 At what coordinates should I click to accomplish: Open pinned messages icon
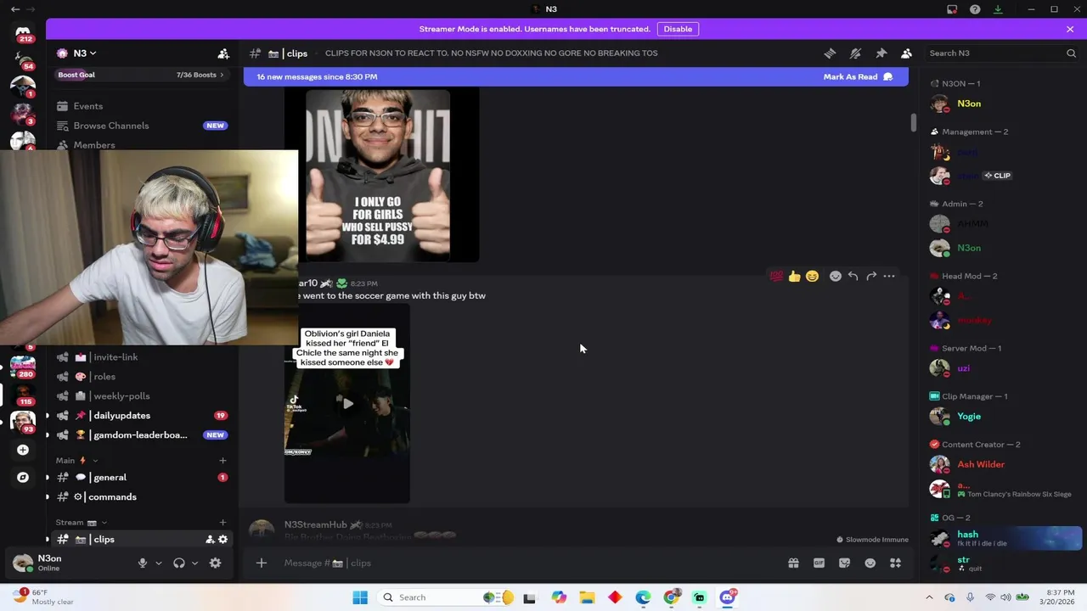click(x=881, y=53)
